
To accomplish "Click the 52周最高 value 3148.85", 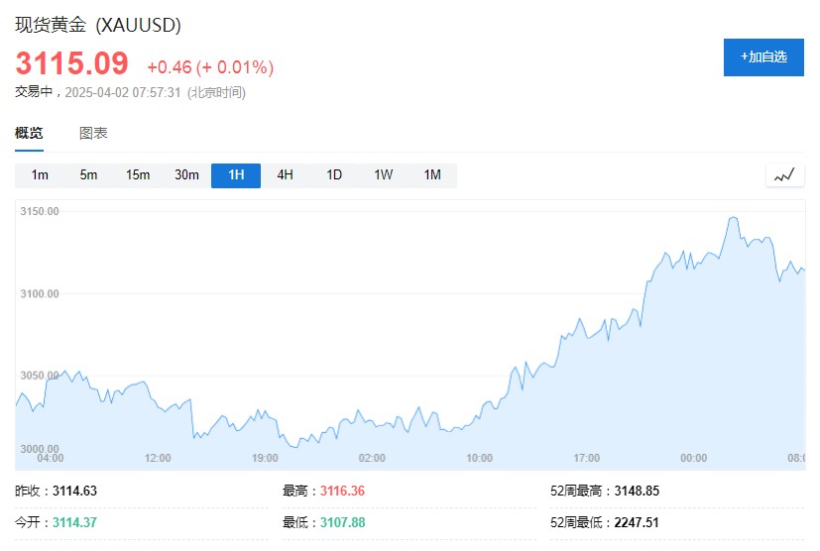I will [637, 491].
